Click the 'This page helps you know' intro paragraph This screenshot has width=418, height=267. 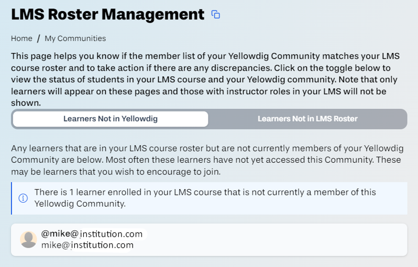click(x=205, y=80)
